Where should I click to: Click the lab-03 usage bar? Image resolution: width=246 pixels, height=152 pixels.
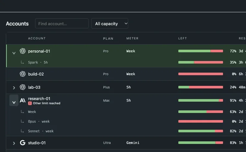click(201, 87)
